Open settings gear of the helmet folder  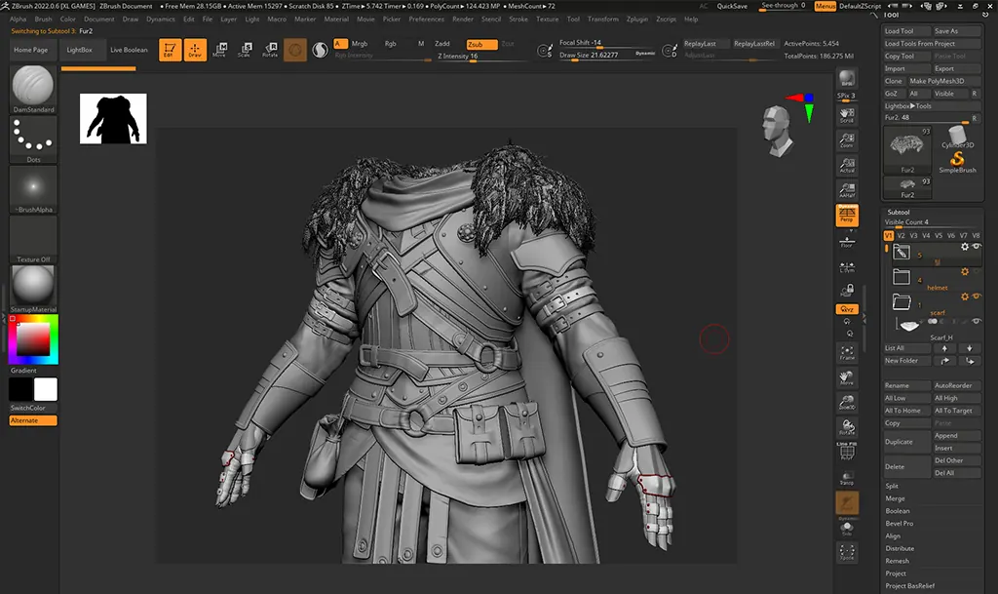(x=965, y=271)
